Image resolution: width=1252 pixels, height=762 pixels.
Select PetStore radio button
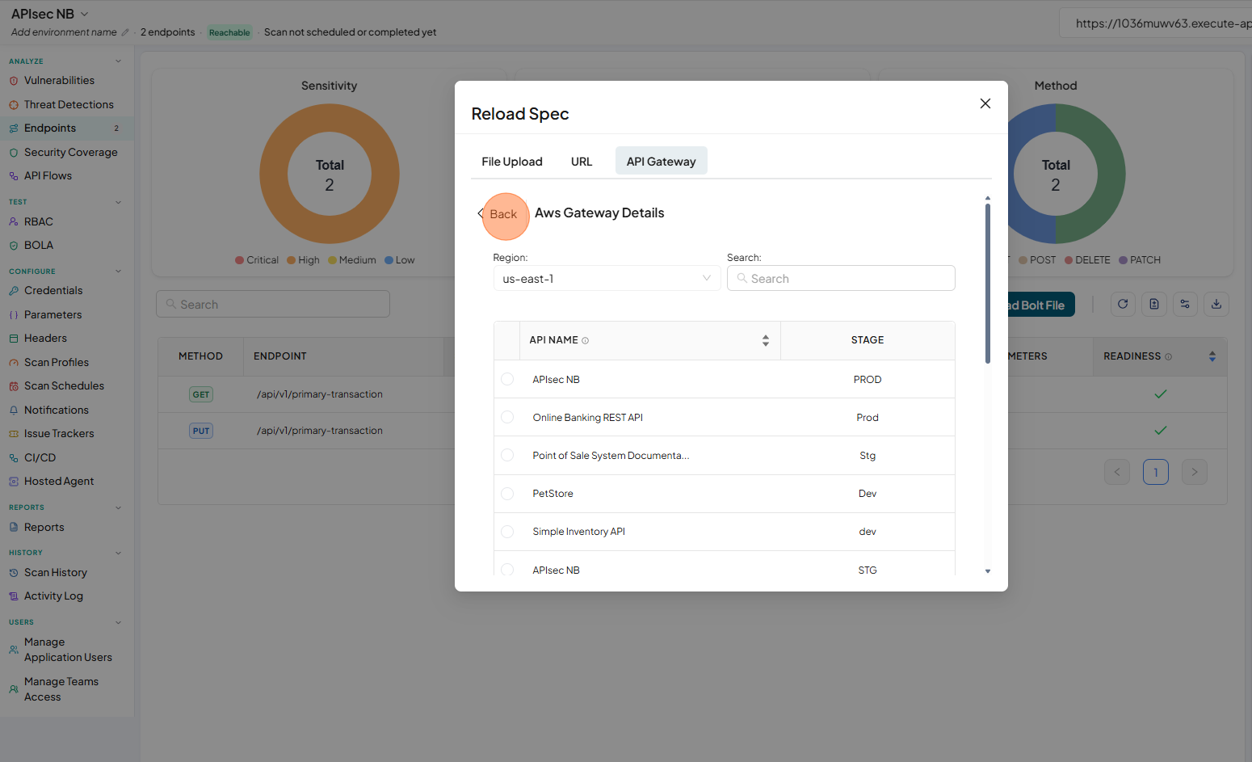[x=507, y=493]
